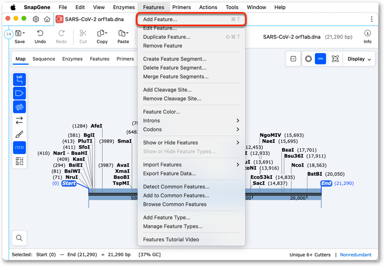Image resolution: width=384 pixels, height=266 pixels.
Task: Click the Copy toolbar icon
Action: (101, 33)
